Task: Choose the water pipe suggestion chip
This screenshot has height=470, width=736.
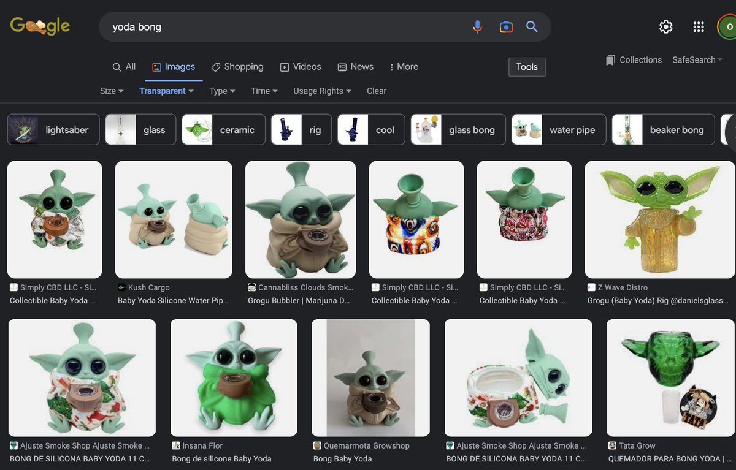Action: 559,129
